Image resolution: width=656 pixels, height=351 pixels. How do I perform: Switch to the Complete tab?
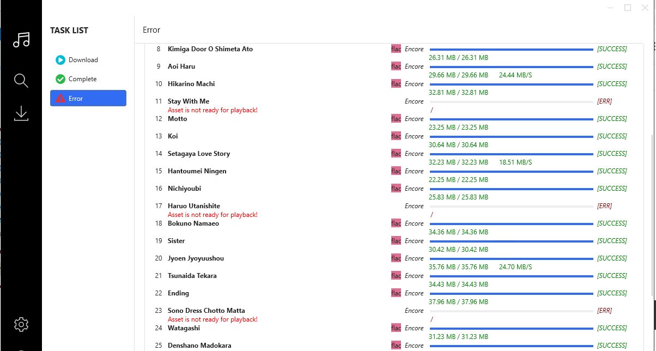point(83,78)
